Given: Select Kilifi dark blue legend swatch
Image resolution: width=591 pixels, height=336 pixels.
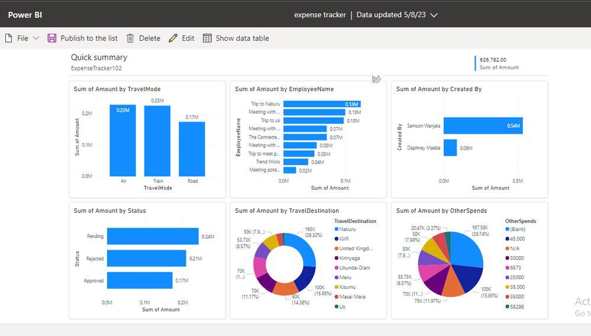Looking at the screenshot, I should pos(337,239).
